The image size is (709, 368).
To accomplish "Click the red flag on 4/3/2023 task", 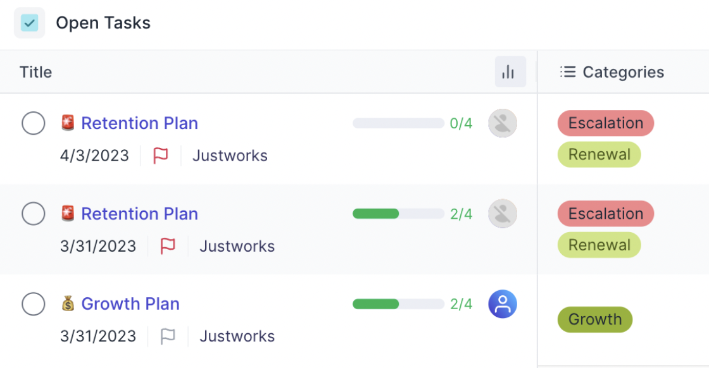I will [161, 156].
